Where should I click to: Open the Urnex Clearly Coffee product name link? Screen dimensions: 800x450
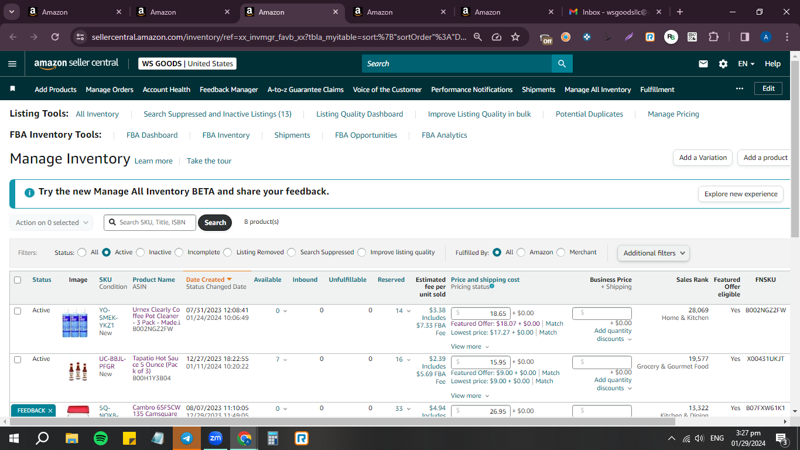(x=156, y=316)
